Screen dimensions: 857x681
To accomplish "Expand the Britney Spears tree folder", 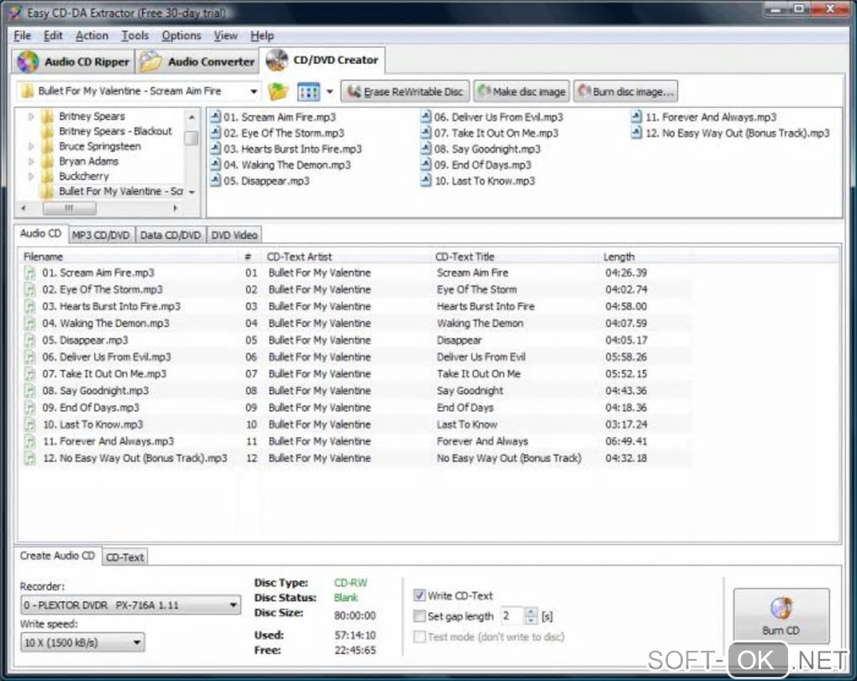I will point(31,116).
